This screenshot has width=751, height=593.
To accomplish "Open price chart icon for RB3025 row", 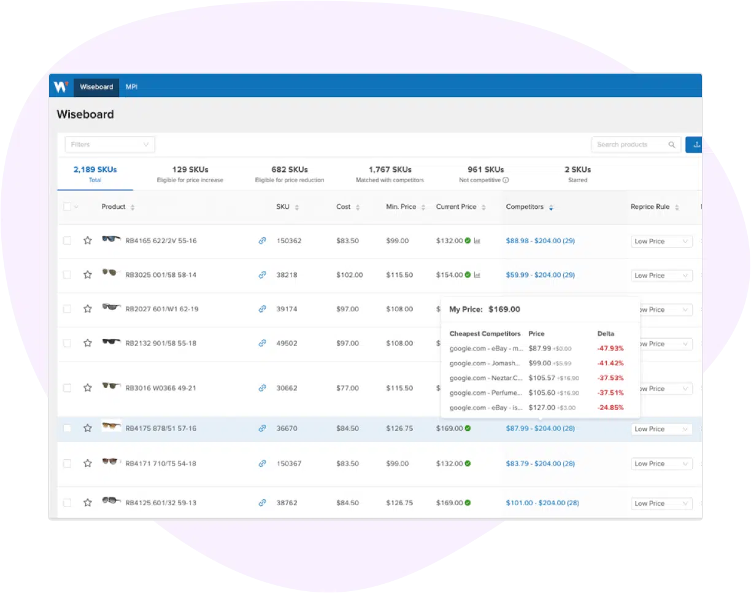I will 477,275.
